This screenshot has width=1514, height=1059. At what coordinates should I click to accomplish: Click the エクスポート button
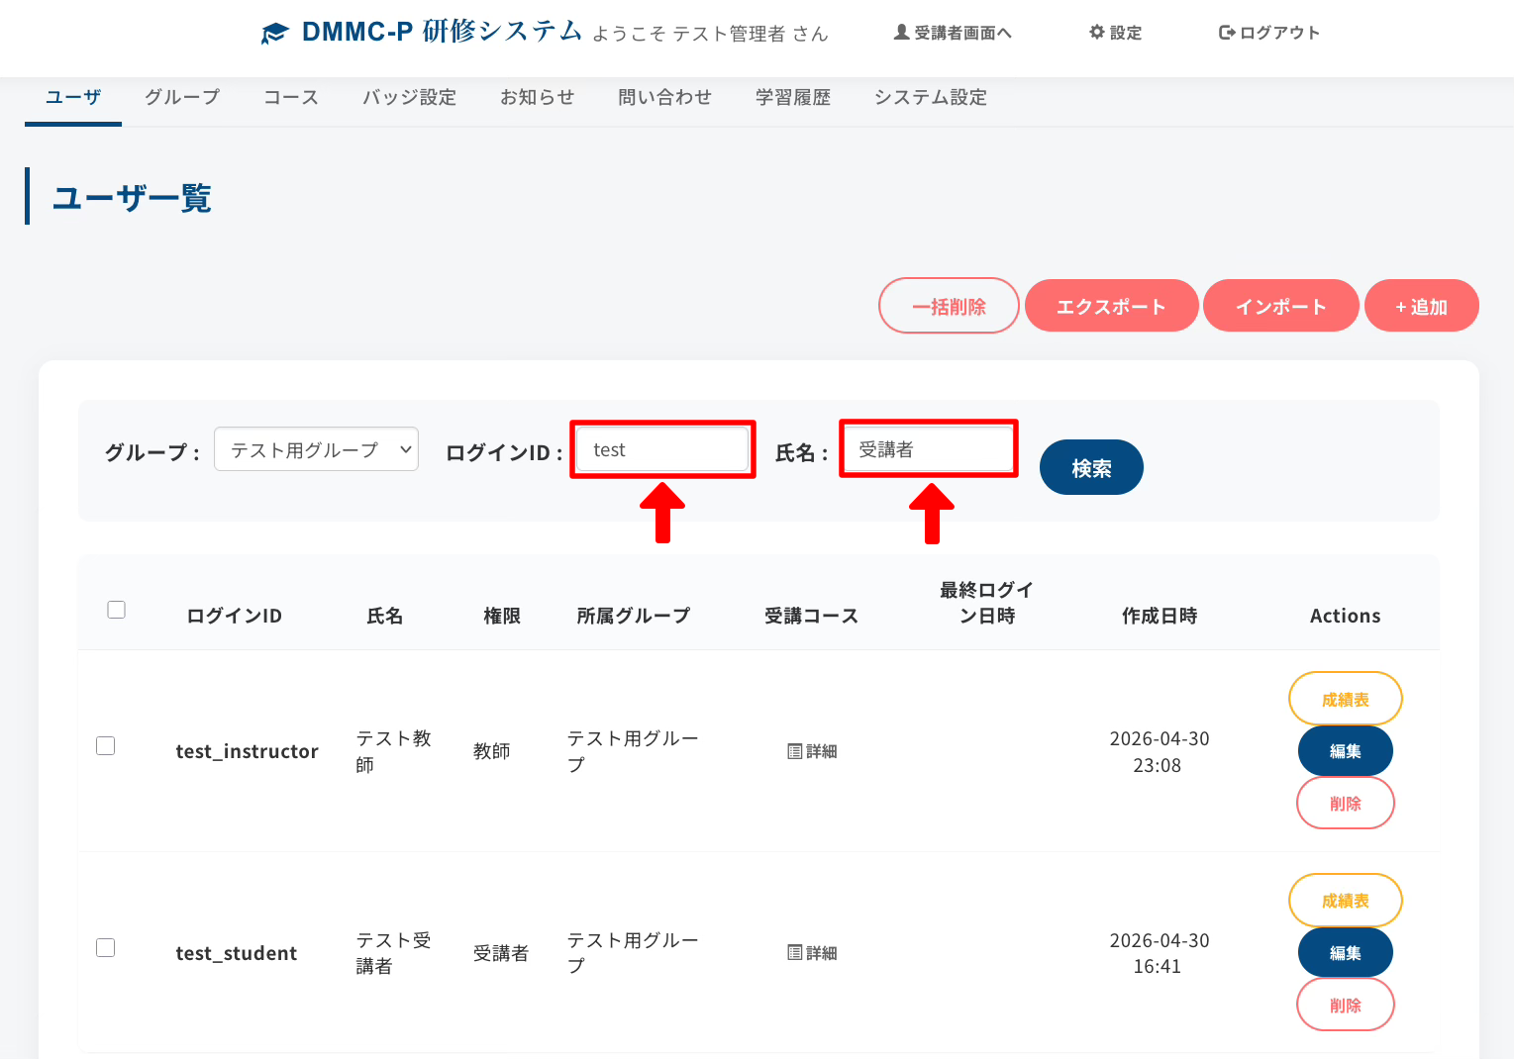click(1111, 307)
